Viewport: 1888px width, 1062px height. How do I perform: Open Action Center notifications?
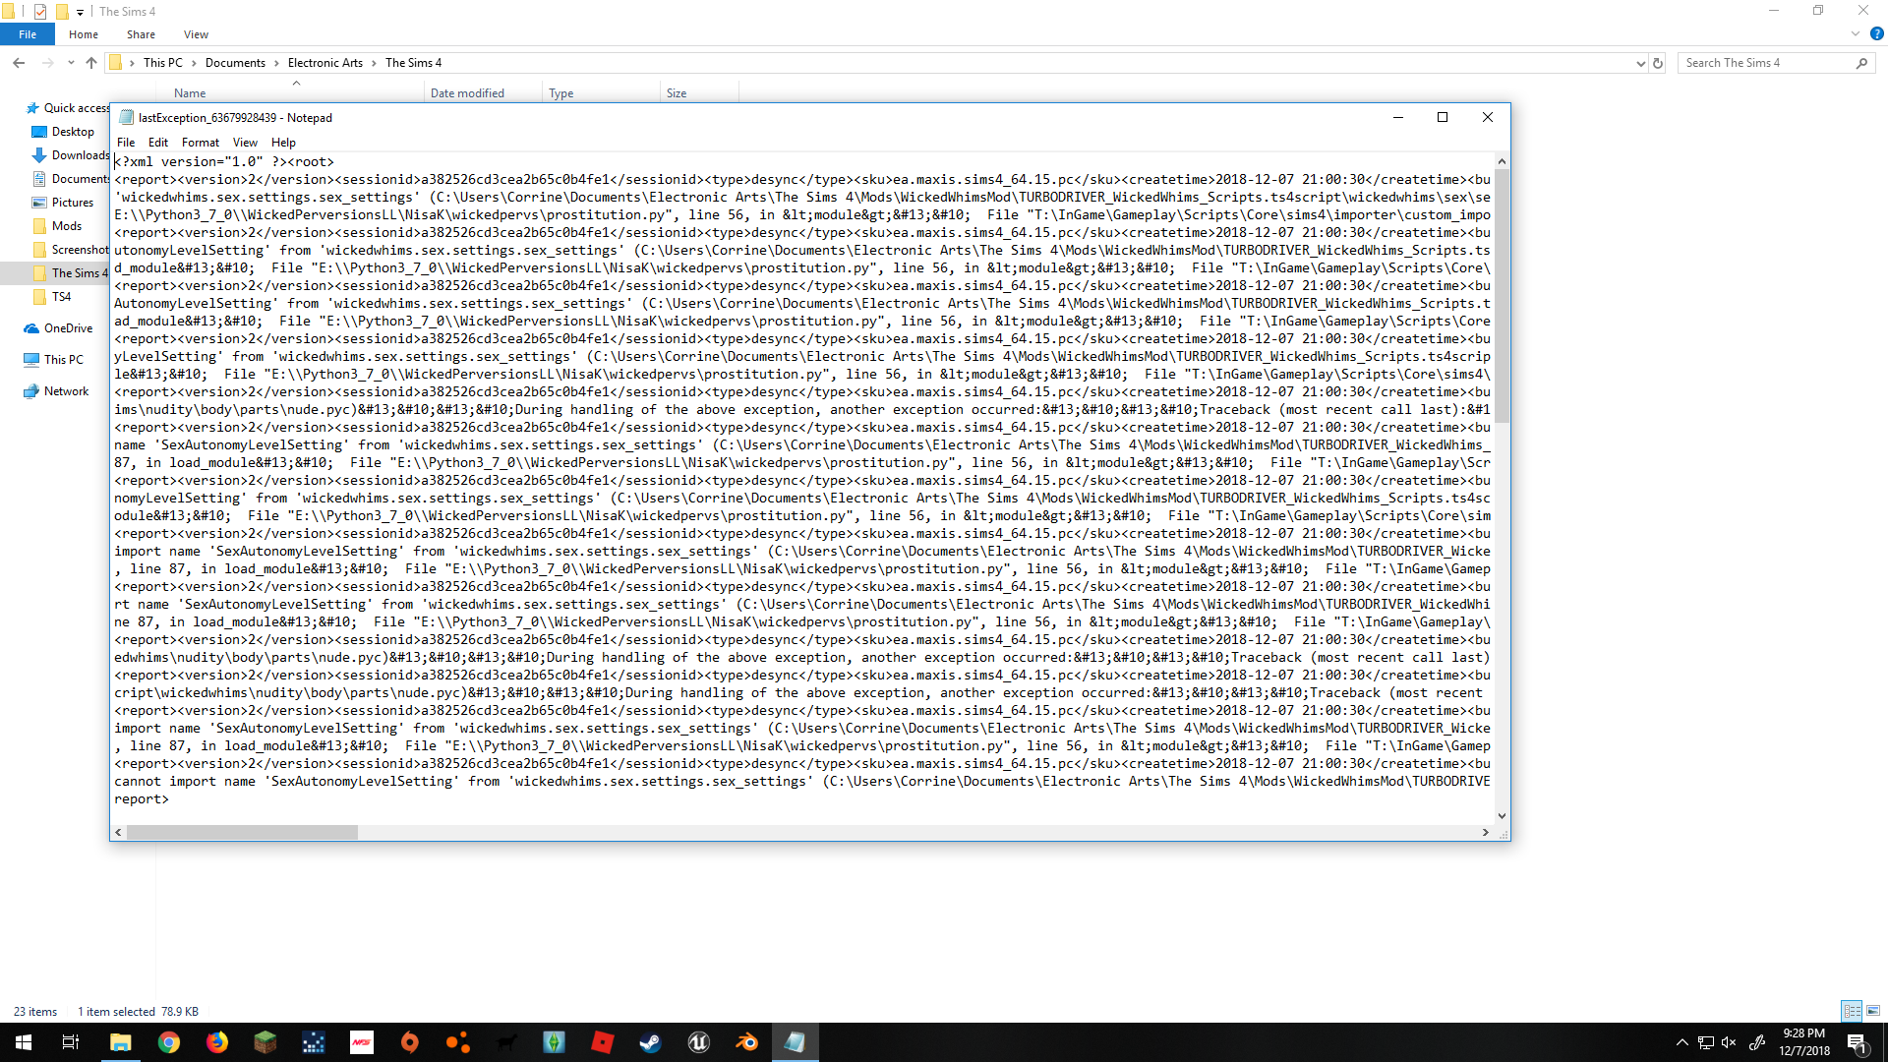click(x=1857, y=1042)
